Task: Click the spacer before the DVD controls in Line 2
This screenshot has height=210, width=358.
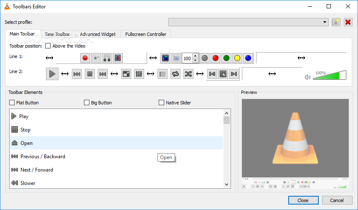Action: (200, 74)
